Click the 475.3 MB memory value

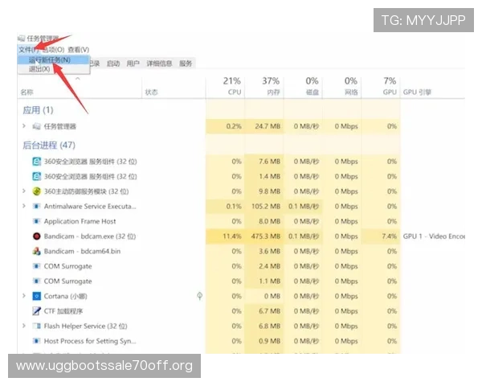(x=266, y=236)
